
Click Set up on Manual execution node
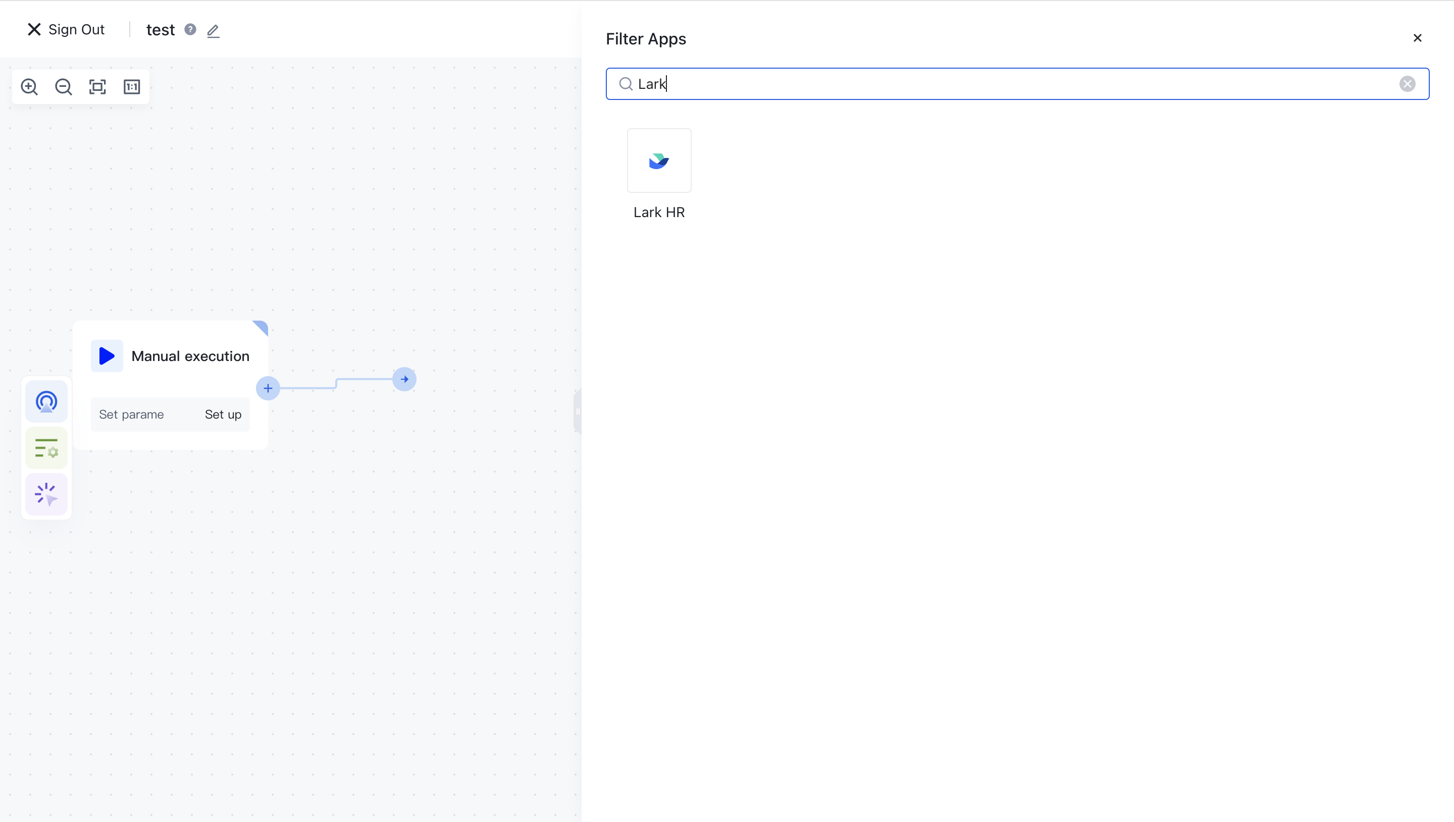pyautogui.click(x=223, y=415)
